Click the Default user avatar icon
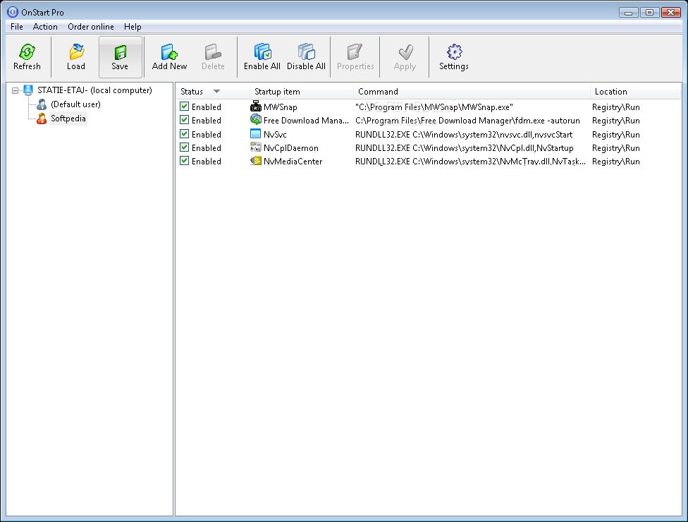Image resolution: width=688 pixels, height=522 pixels. point(42,104)
